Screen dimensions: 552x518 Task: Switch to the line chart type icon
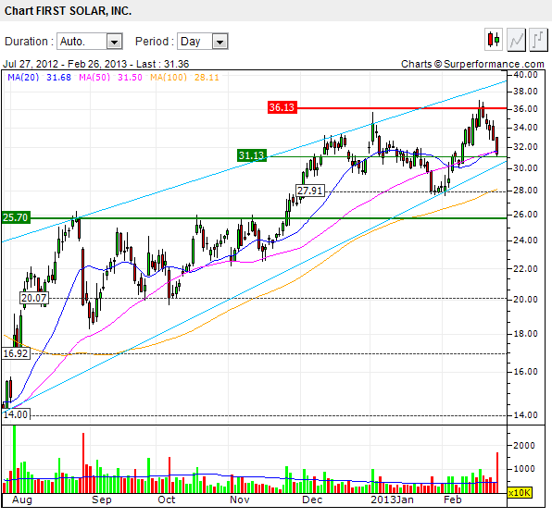point(516,40)
